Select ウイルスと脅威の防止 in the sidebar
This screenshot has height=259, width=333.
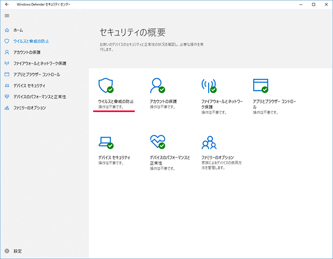[x=31, y=41]
